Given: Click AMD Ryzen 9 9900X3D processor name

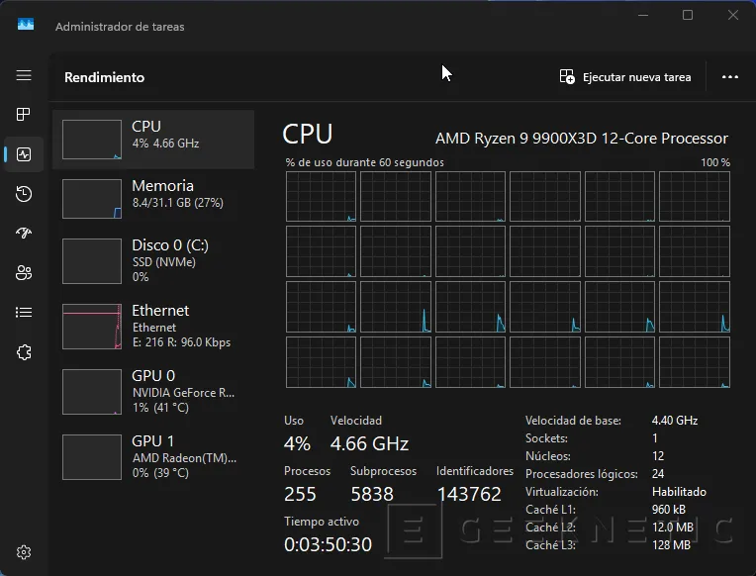Looking at the screenshot, I should pos(582,139).
